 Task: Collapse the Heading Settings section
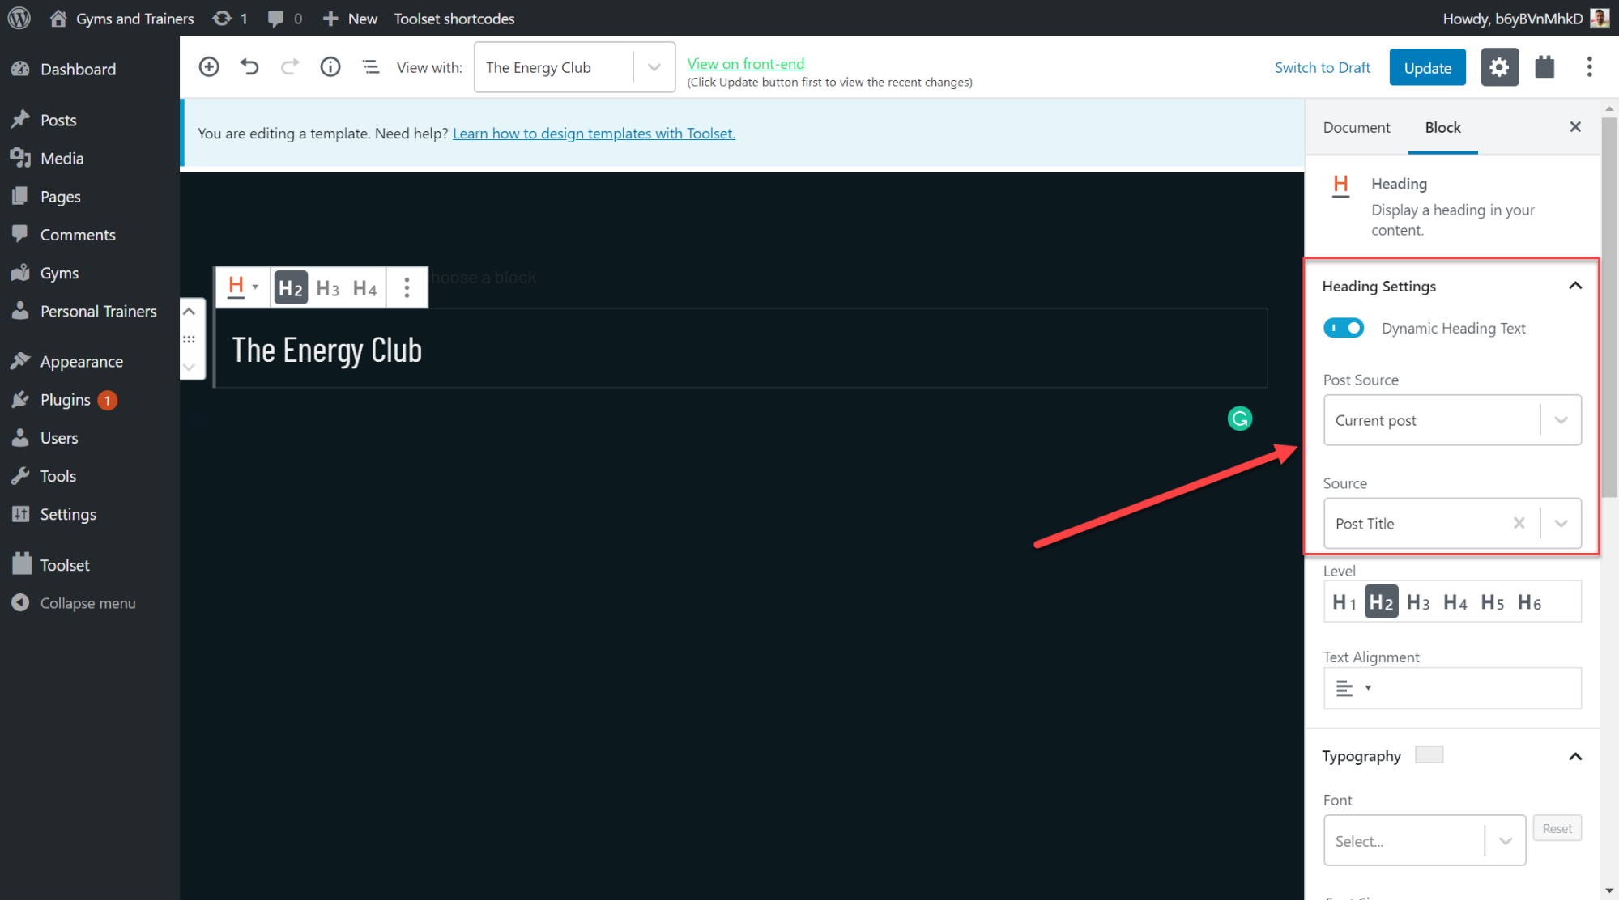coord(1575,286)
